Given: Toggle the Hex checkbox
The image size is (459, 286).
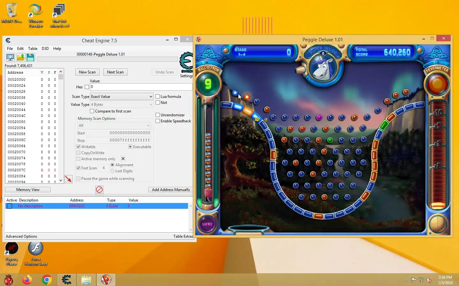Looking at the screenshot, I should coord(87,87).
